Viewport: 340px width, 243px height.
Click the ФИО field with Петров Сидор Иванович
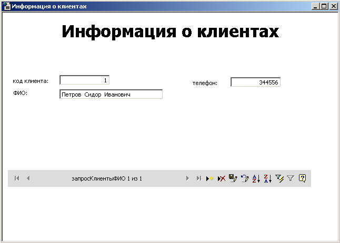111,94
